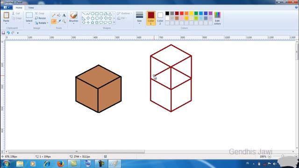Image resolution: width=299 pixels, height=168 pixels.
Task: Open the Paste dropdown arrow
Action: pos(6,23)
